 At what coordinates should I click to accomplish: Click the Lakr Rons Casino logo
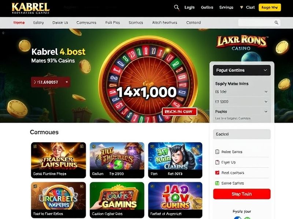[241, 43]
